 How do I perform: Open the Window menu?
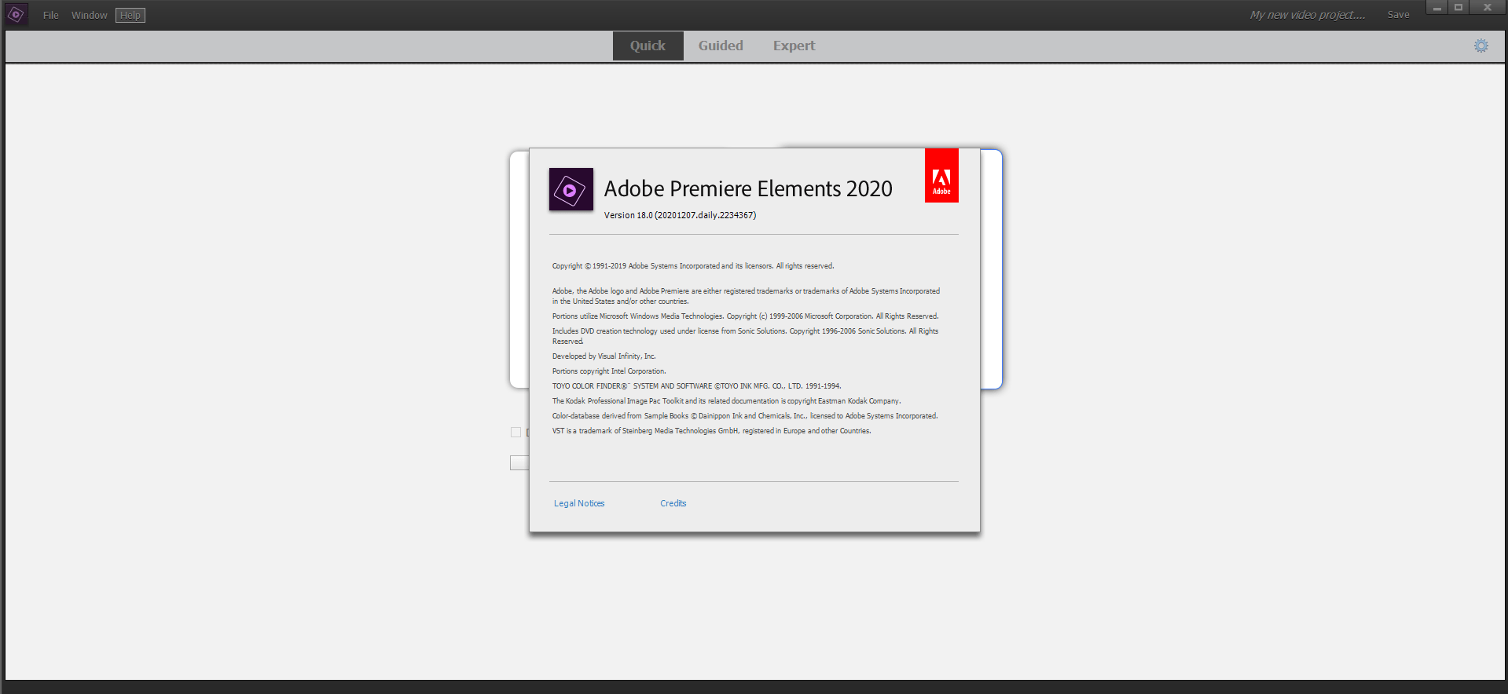click(x=90, y=15)
